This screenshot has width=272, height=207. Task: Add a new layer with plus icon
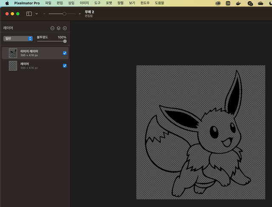(65, 28)
